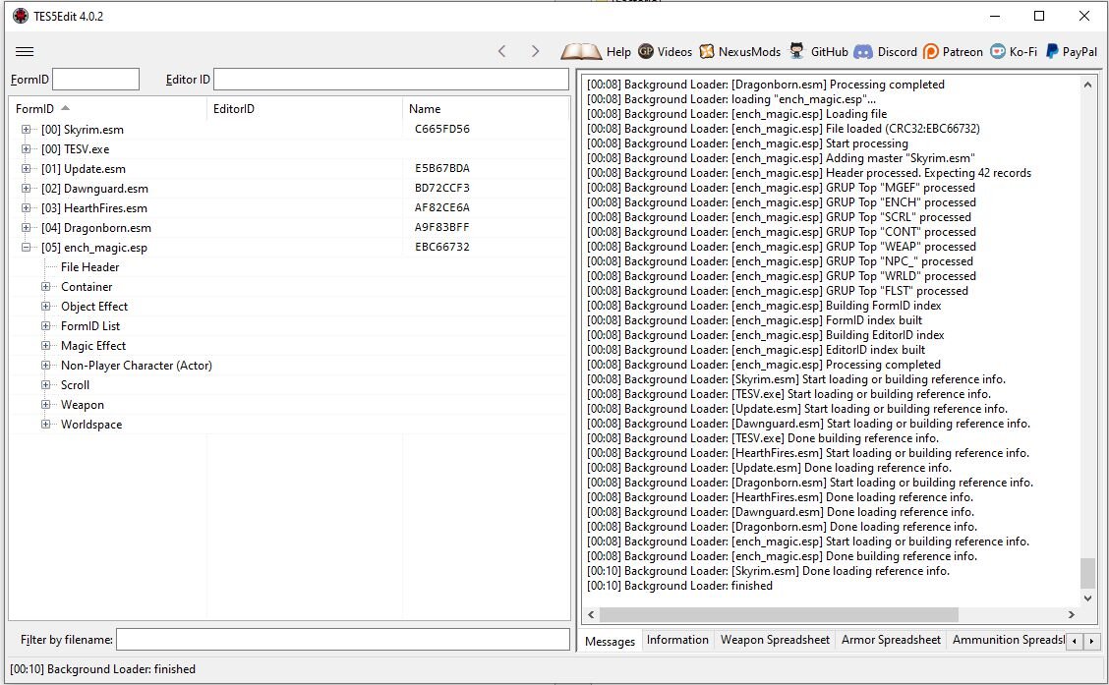
Task: Expand the FormID List group
Action: (46, 326)
